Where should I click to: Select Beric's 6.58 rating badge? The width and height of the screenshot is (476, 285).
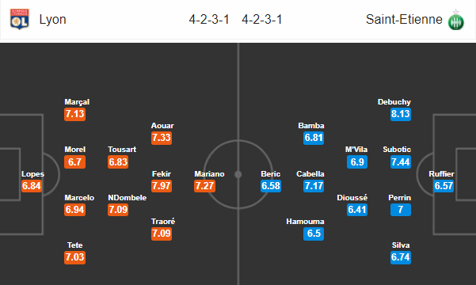[271, 186]
